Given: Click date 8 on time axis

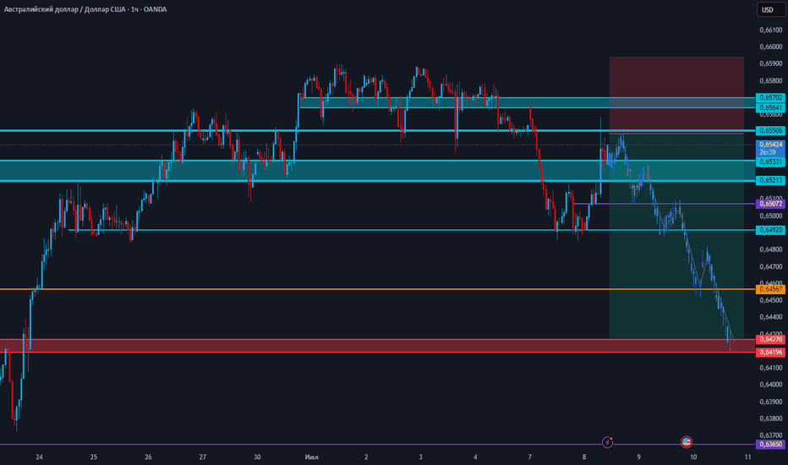Looking at the screenshot, I should [584, 457].
